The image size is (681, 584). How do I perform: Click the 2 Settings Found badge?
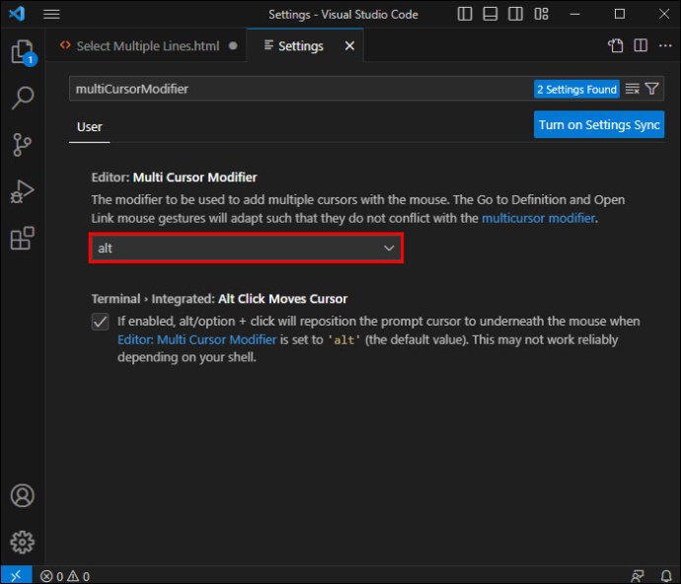click(576, 89)
